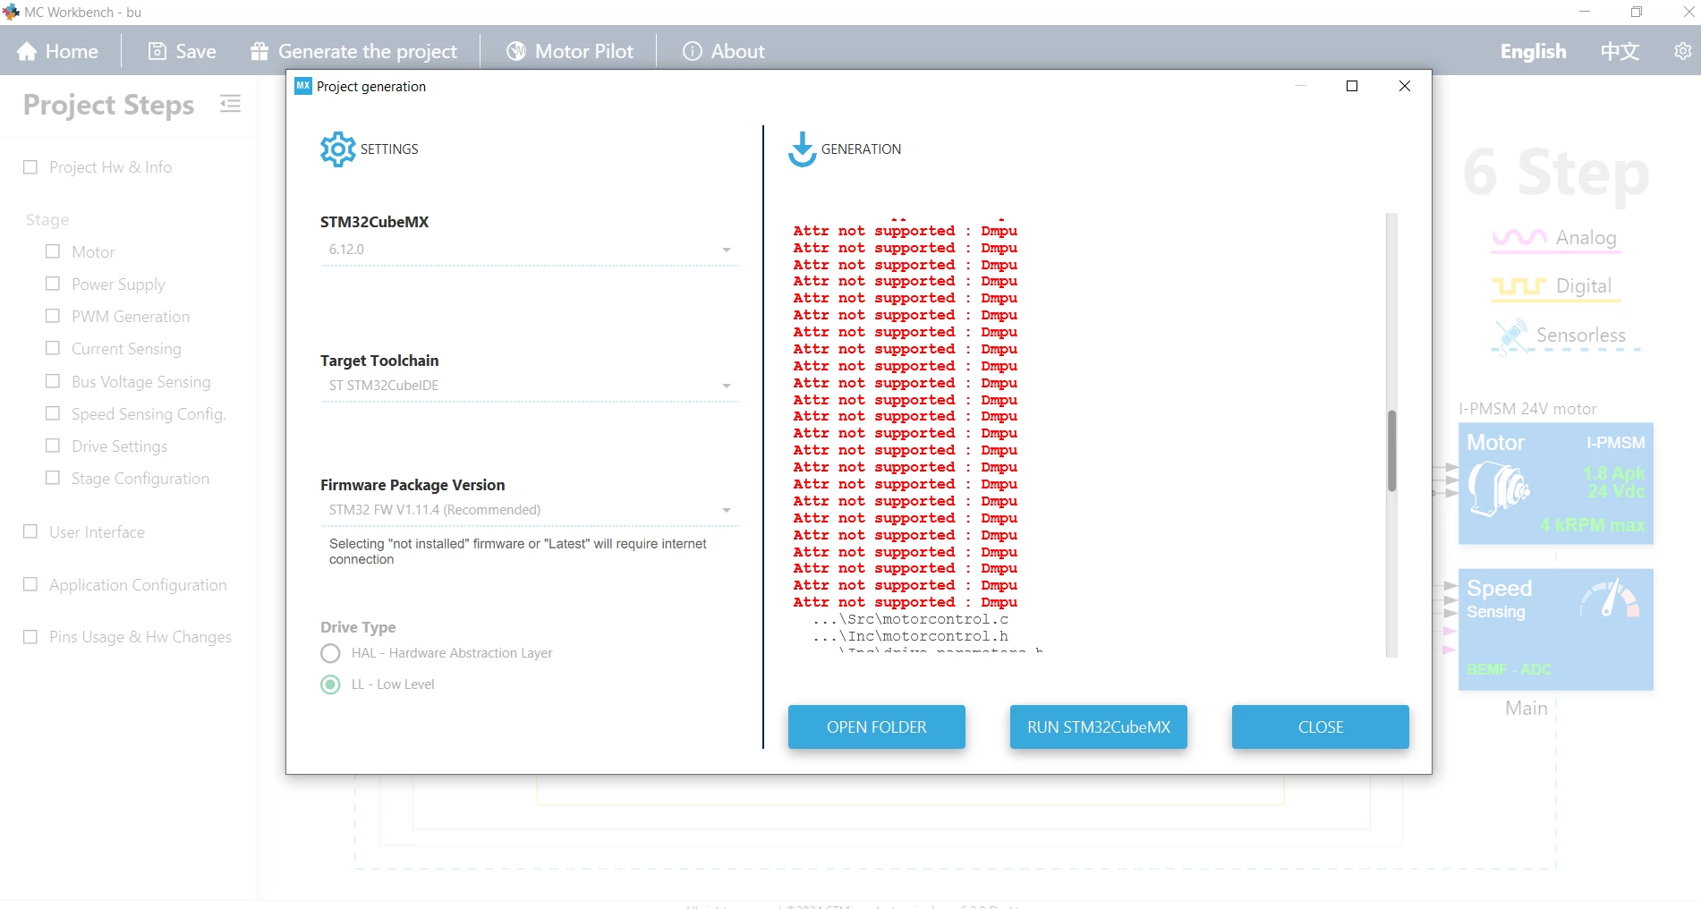Click the Sensorless icon
Image resolution: width=1701 pixels, height=909 pixels.
(1511, 336)
